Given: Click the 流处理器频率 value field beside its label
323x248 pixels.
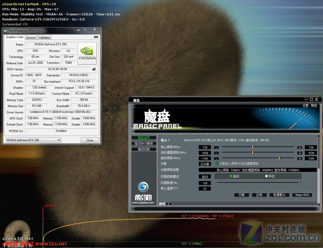Looking at the screenshot, I should coord(205,153).
